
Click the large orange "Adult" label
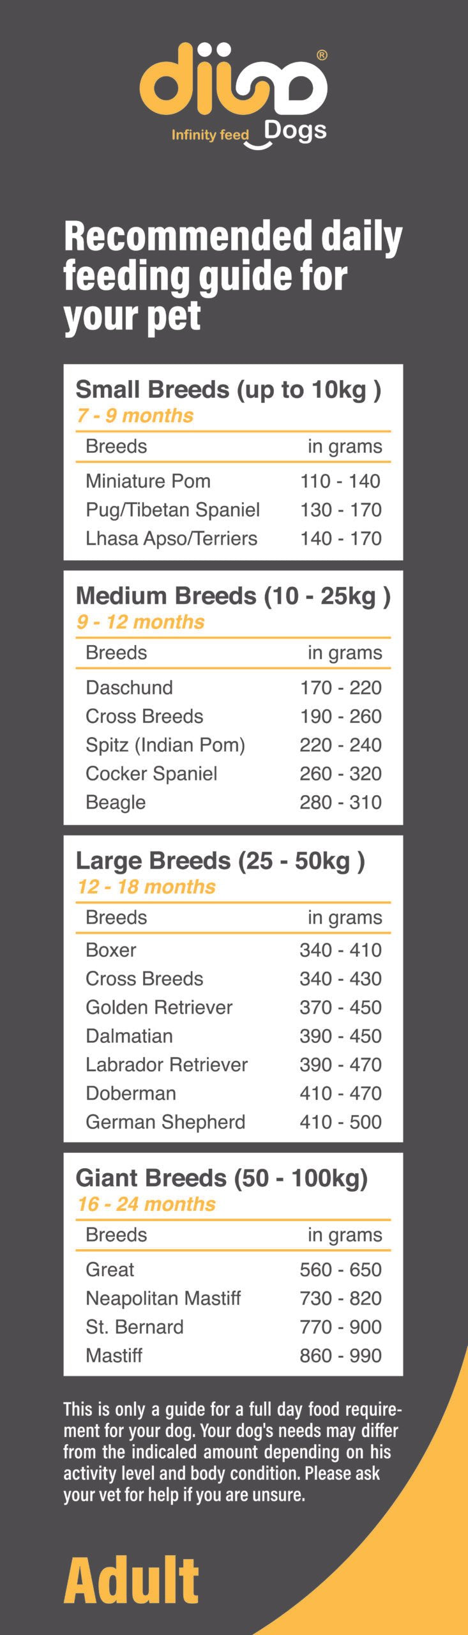(x=132, y=1581)
